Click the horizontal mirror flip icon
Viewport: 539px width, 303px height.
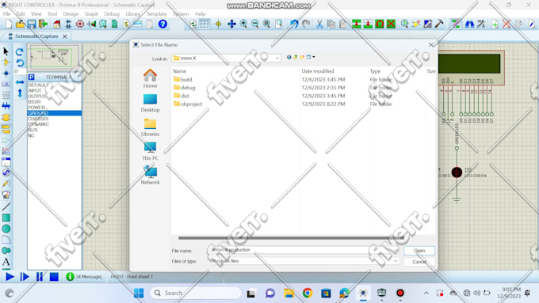click(20, 82)
